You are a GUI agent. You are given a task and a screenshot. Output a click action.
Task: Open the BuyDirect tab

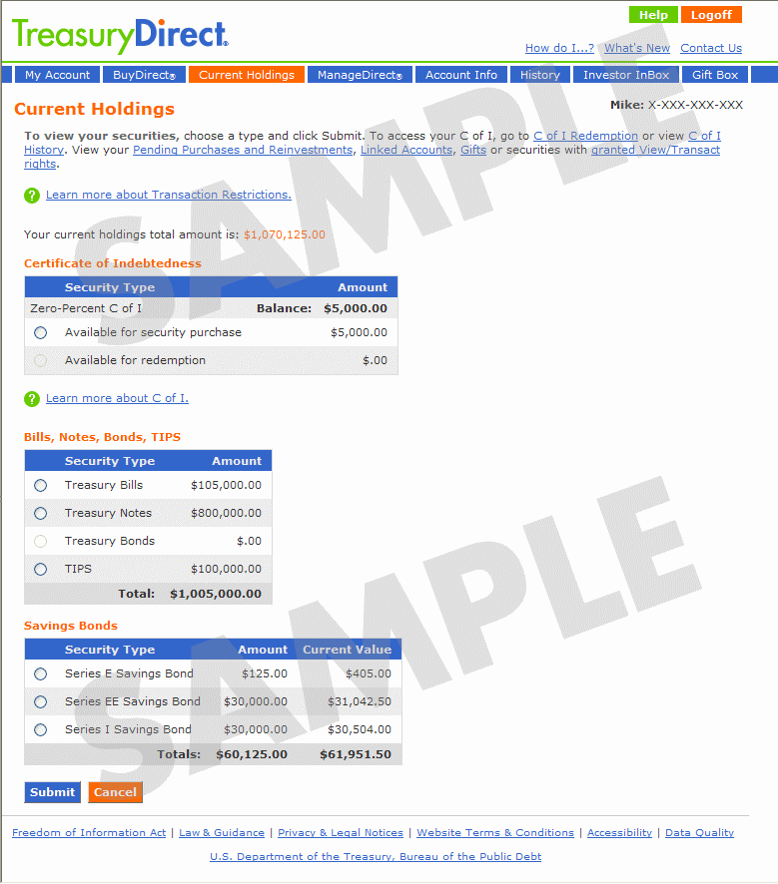145,75
